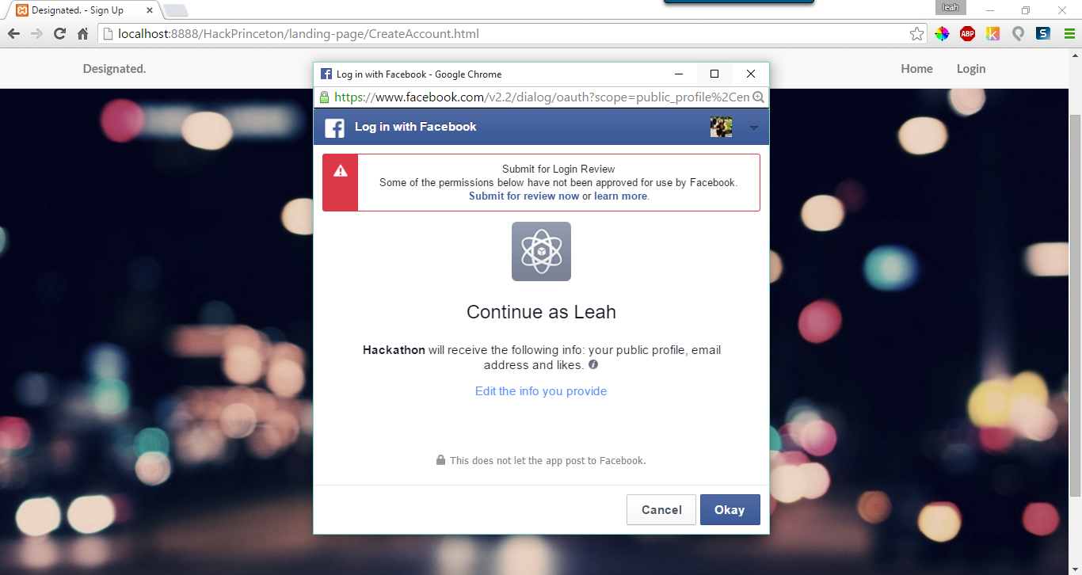Click the Facebook logo in the dialog header

point(334,128)
